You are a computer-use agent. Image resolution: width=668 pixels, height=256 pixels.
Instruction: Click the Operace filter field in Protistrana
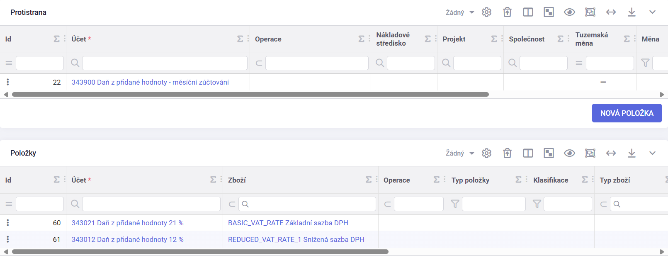(x=317, y=63)
